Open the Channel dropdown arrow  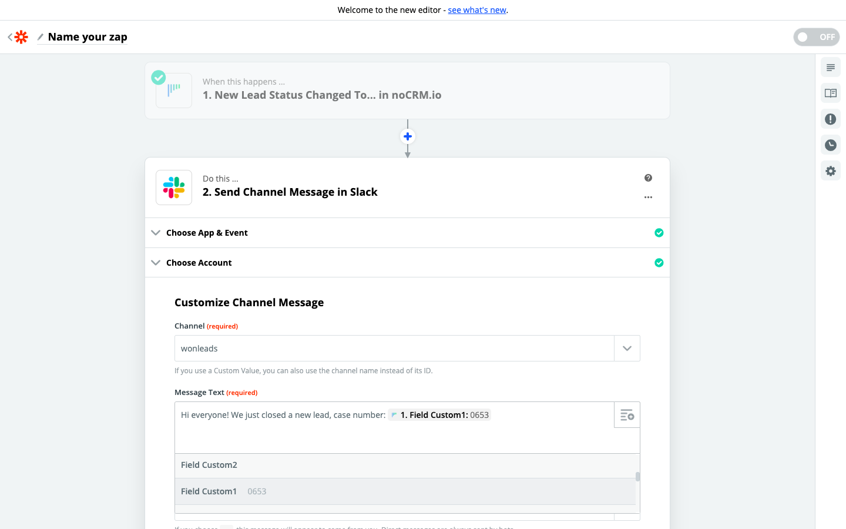pyautogui.click(x=627, y=349)
